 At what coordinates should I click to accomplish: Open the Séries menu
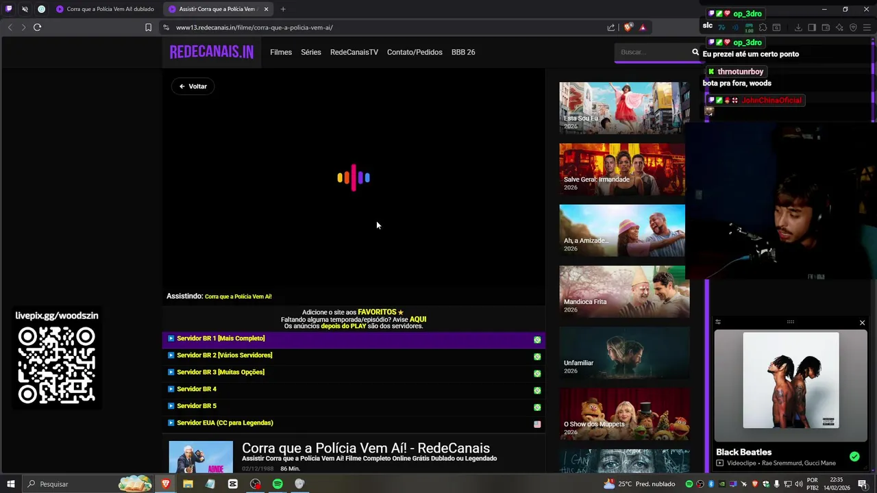point(311,52)
